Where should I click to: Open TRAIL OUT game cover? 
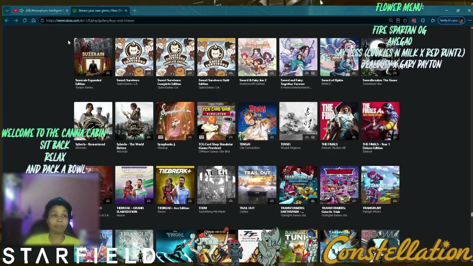pos(257,185)
